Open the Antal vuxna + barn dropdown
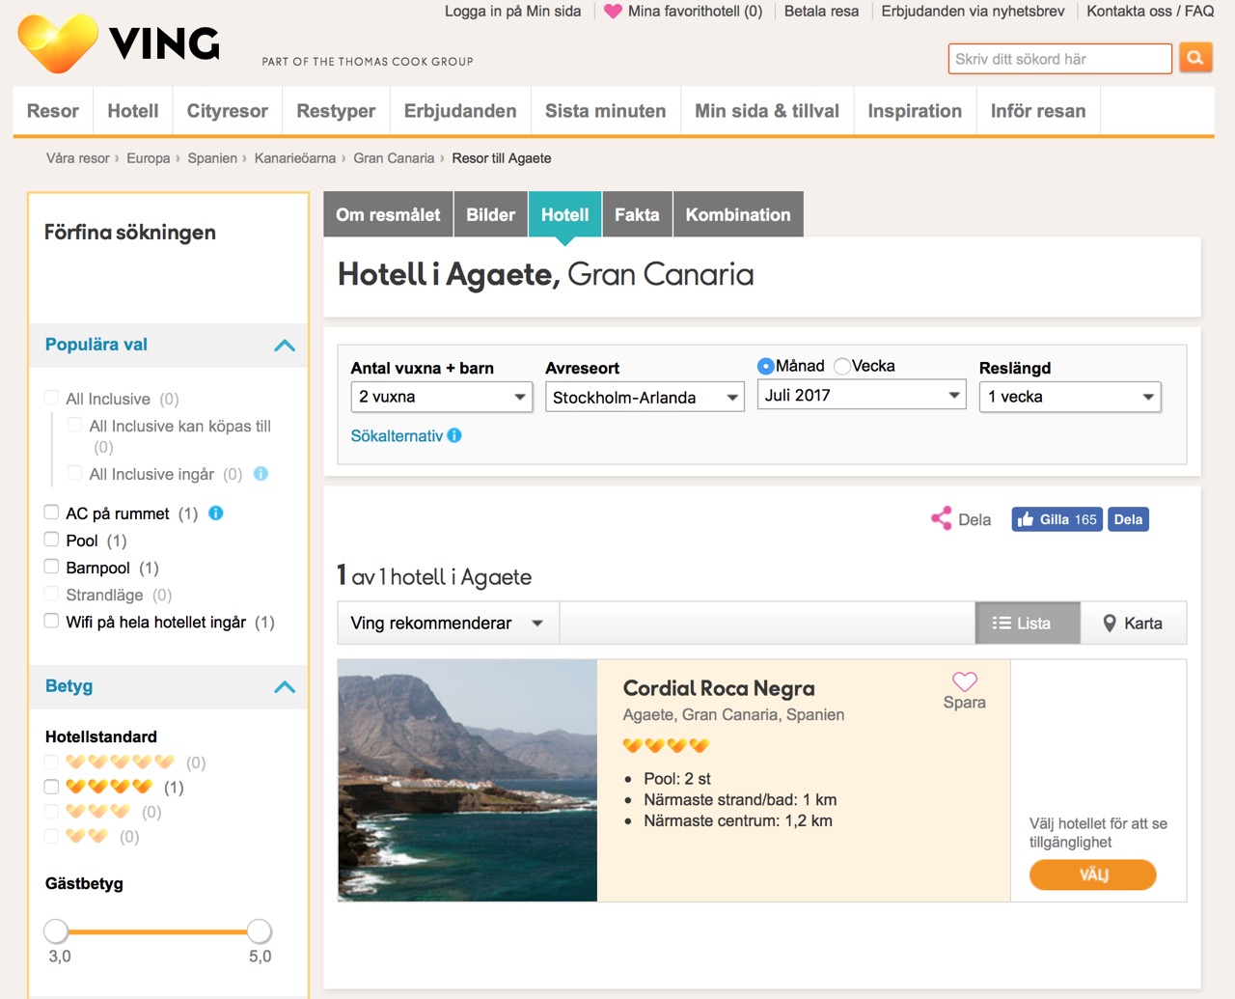 point(442,397)
